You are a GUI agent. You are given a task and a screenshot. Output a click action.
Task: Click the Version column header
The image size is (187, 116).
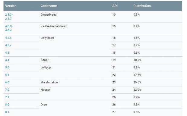pos(11,6)
